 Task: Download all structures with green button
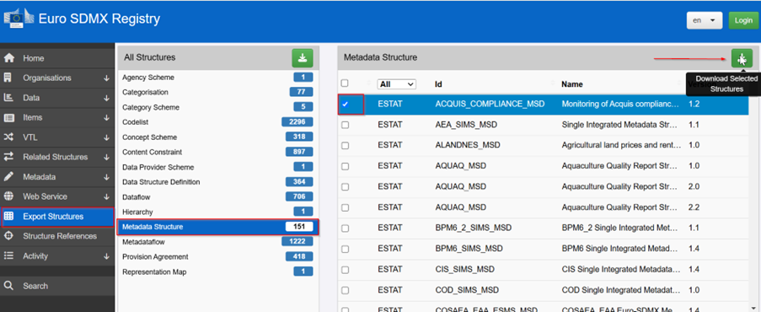tap(303, 58)
